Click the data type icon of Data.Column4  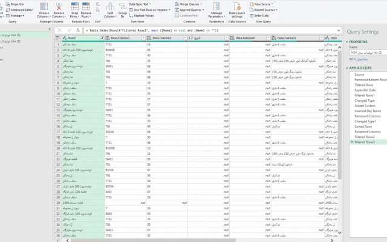tap(232, 38)
